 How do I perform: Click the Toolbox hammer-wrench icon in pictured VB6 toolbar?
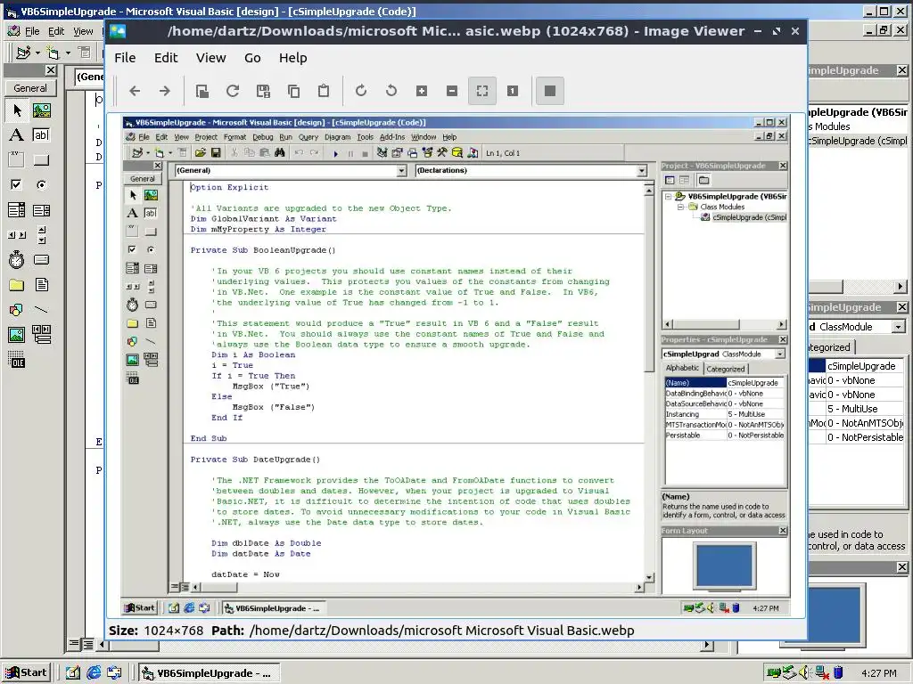point(442,153)
